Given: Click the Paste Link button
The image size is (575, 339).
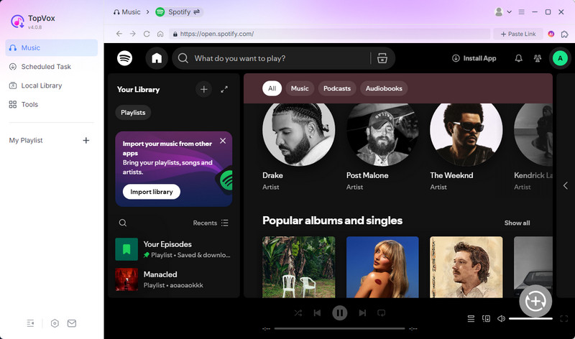Looking at the screenshot, I should 517,34.
